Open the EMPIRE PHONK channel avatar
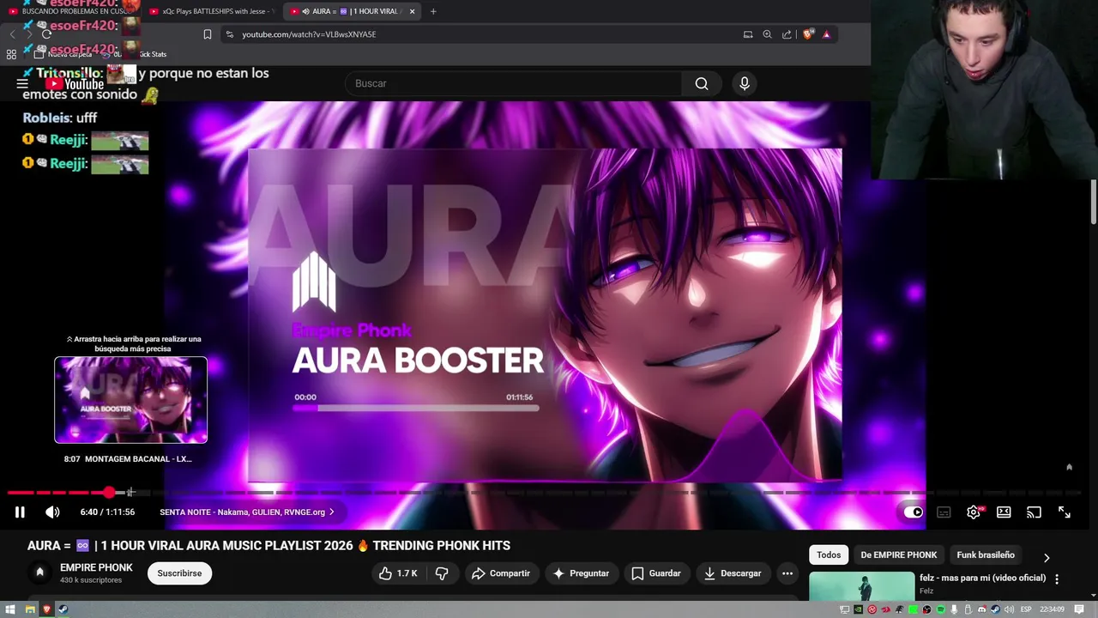The width and height of the screenshot is (1098, 618). pyautogui.click(x=39, y=573)
